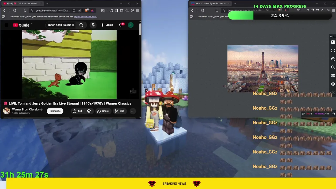This screenshot has height=189, width=336.
Task: Click Import bookmarks now link
Action: click(x=86, y=17)
